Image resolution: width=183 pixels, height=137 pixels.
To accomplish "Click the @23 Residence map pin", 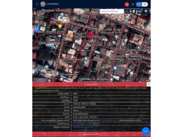I will point(86,59).
